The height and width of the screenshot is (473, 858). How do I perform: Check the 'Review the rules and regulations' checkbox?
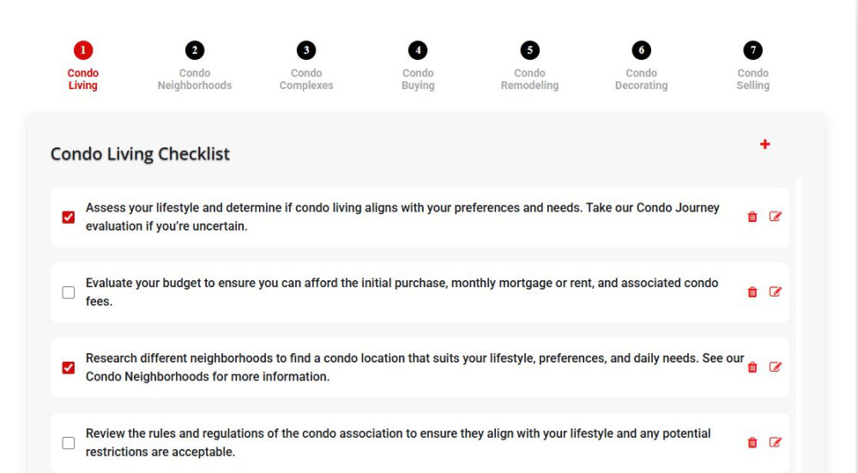69,443
